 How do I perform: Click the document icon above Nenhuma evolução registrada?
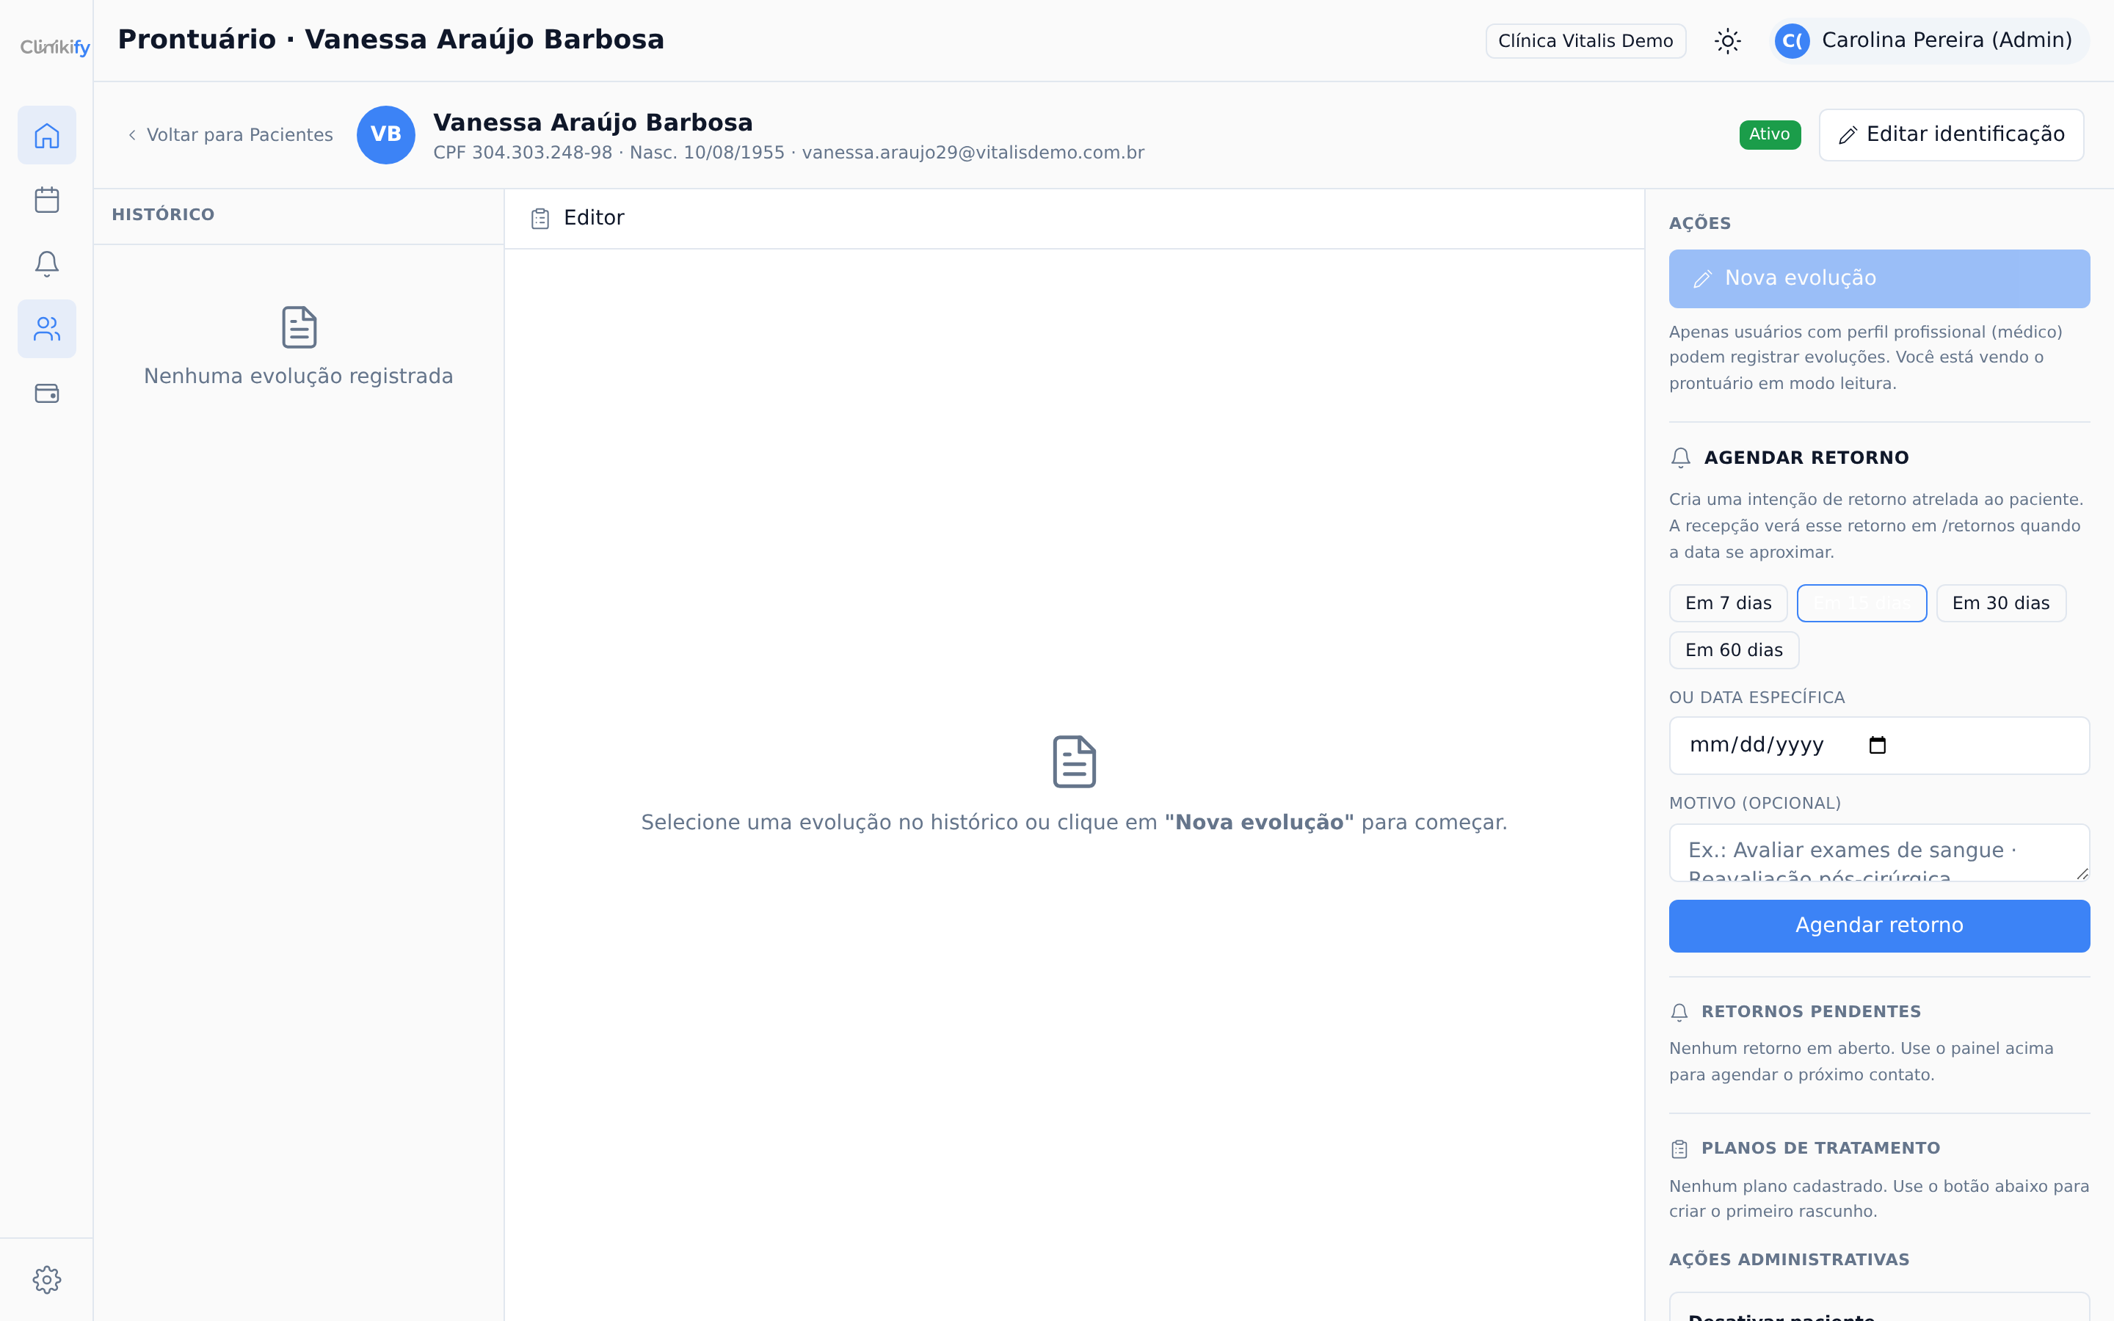pyautogui.click(x=299, y=327)
